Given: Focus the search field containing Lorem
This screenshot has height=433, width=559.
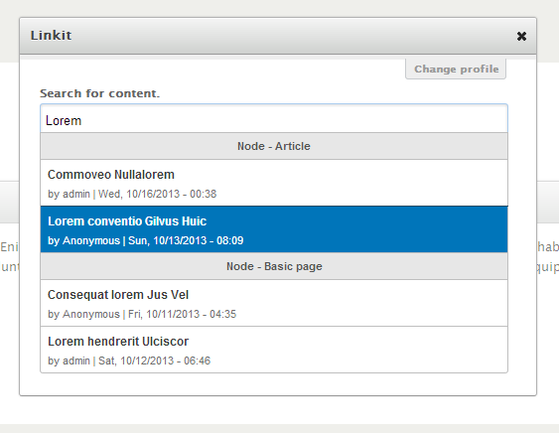Looking at the screenshot, I should (274, 119).
